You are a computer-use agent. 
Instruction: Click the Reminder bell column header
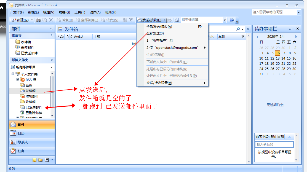point(62,37)
